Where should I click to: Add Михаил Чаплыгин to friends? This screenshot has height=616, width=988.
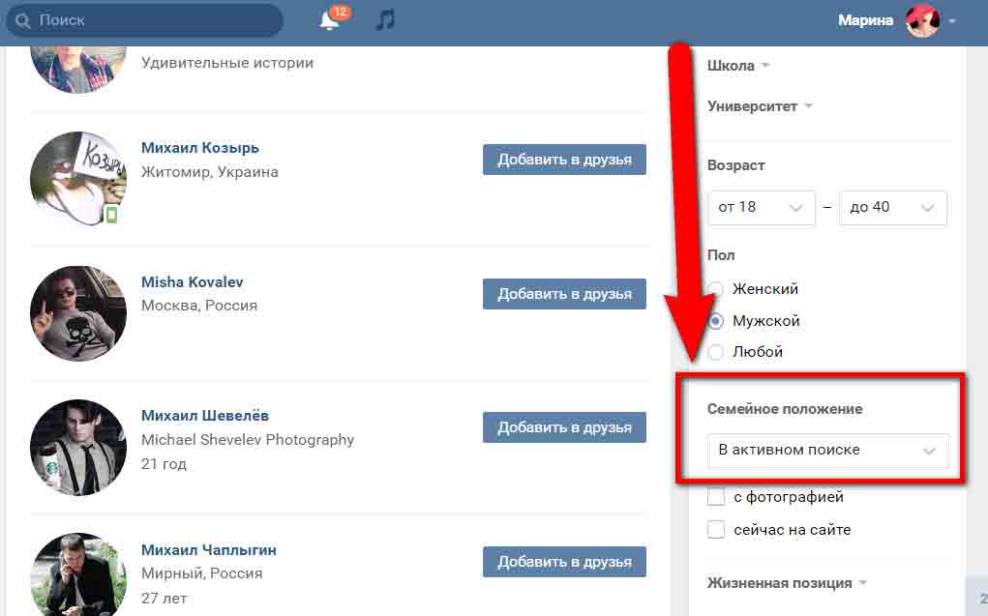coord(564,561)
